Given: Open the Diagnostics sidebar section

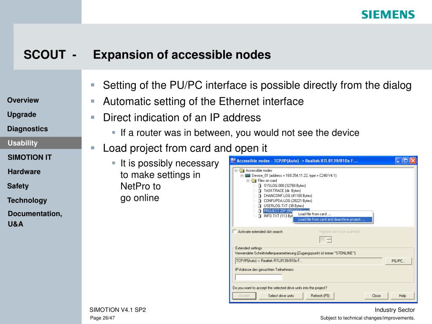Looking at the screenshot, I should click(27, 129).
